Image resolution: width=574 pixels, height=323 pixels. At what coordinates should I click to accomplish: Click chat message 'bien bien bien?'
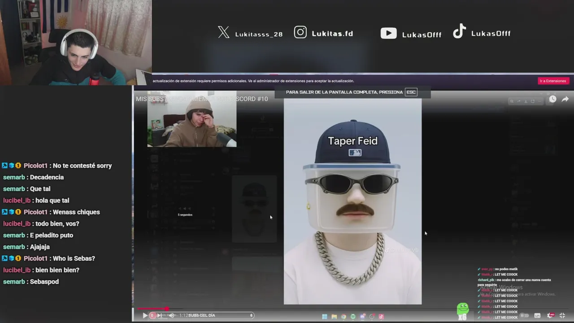pos(57,270)
